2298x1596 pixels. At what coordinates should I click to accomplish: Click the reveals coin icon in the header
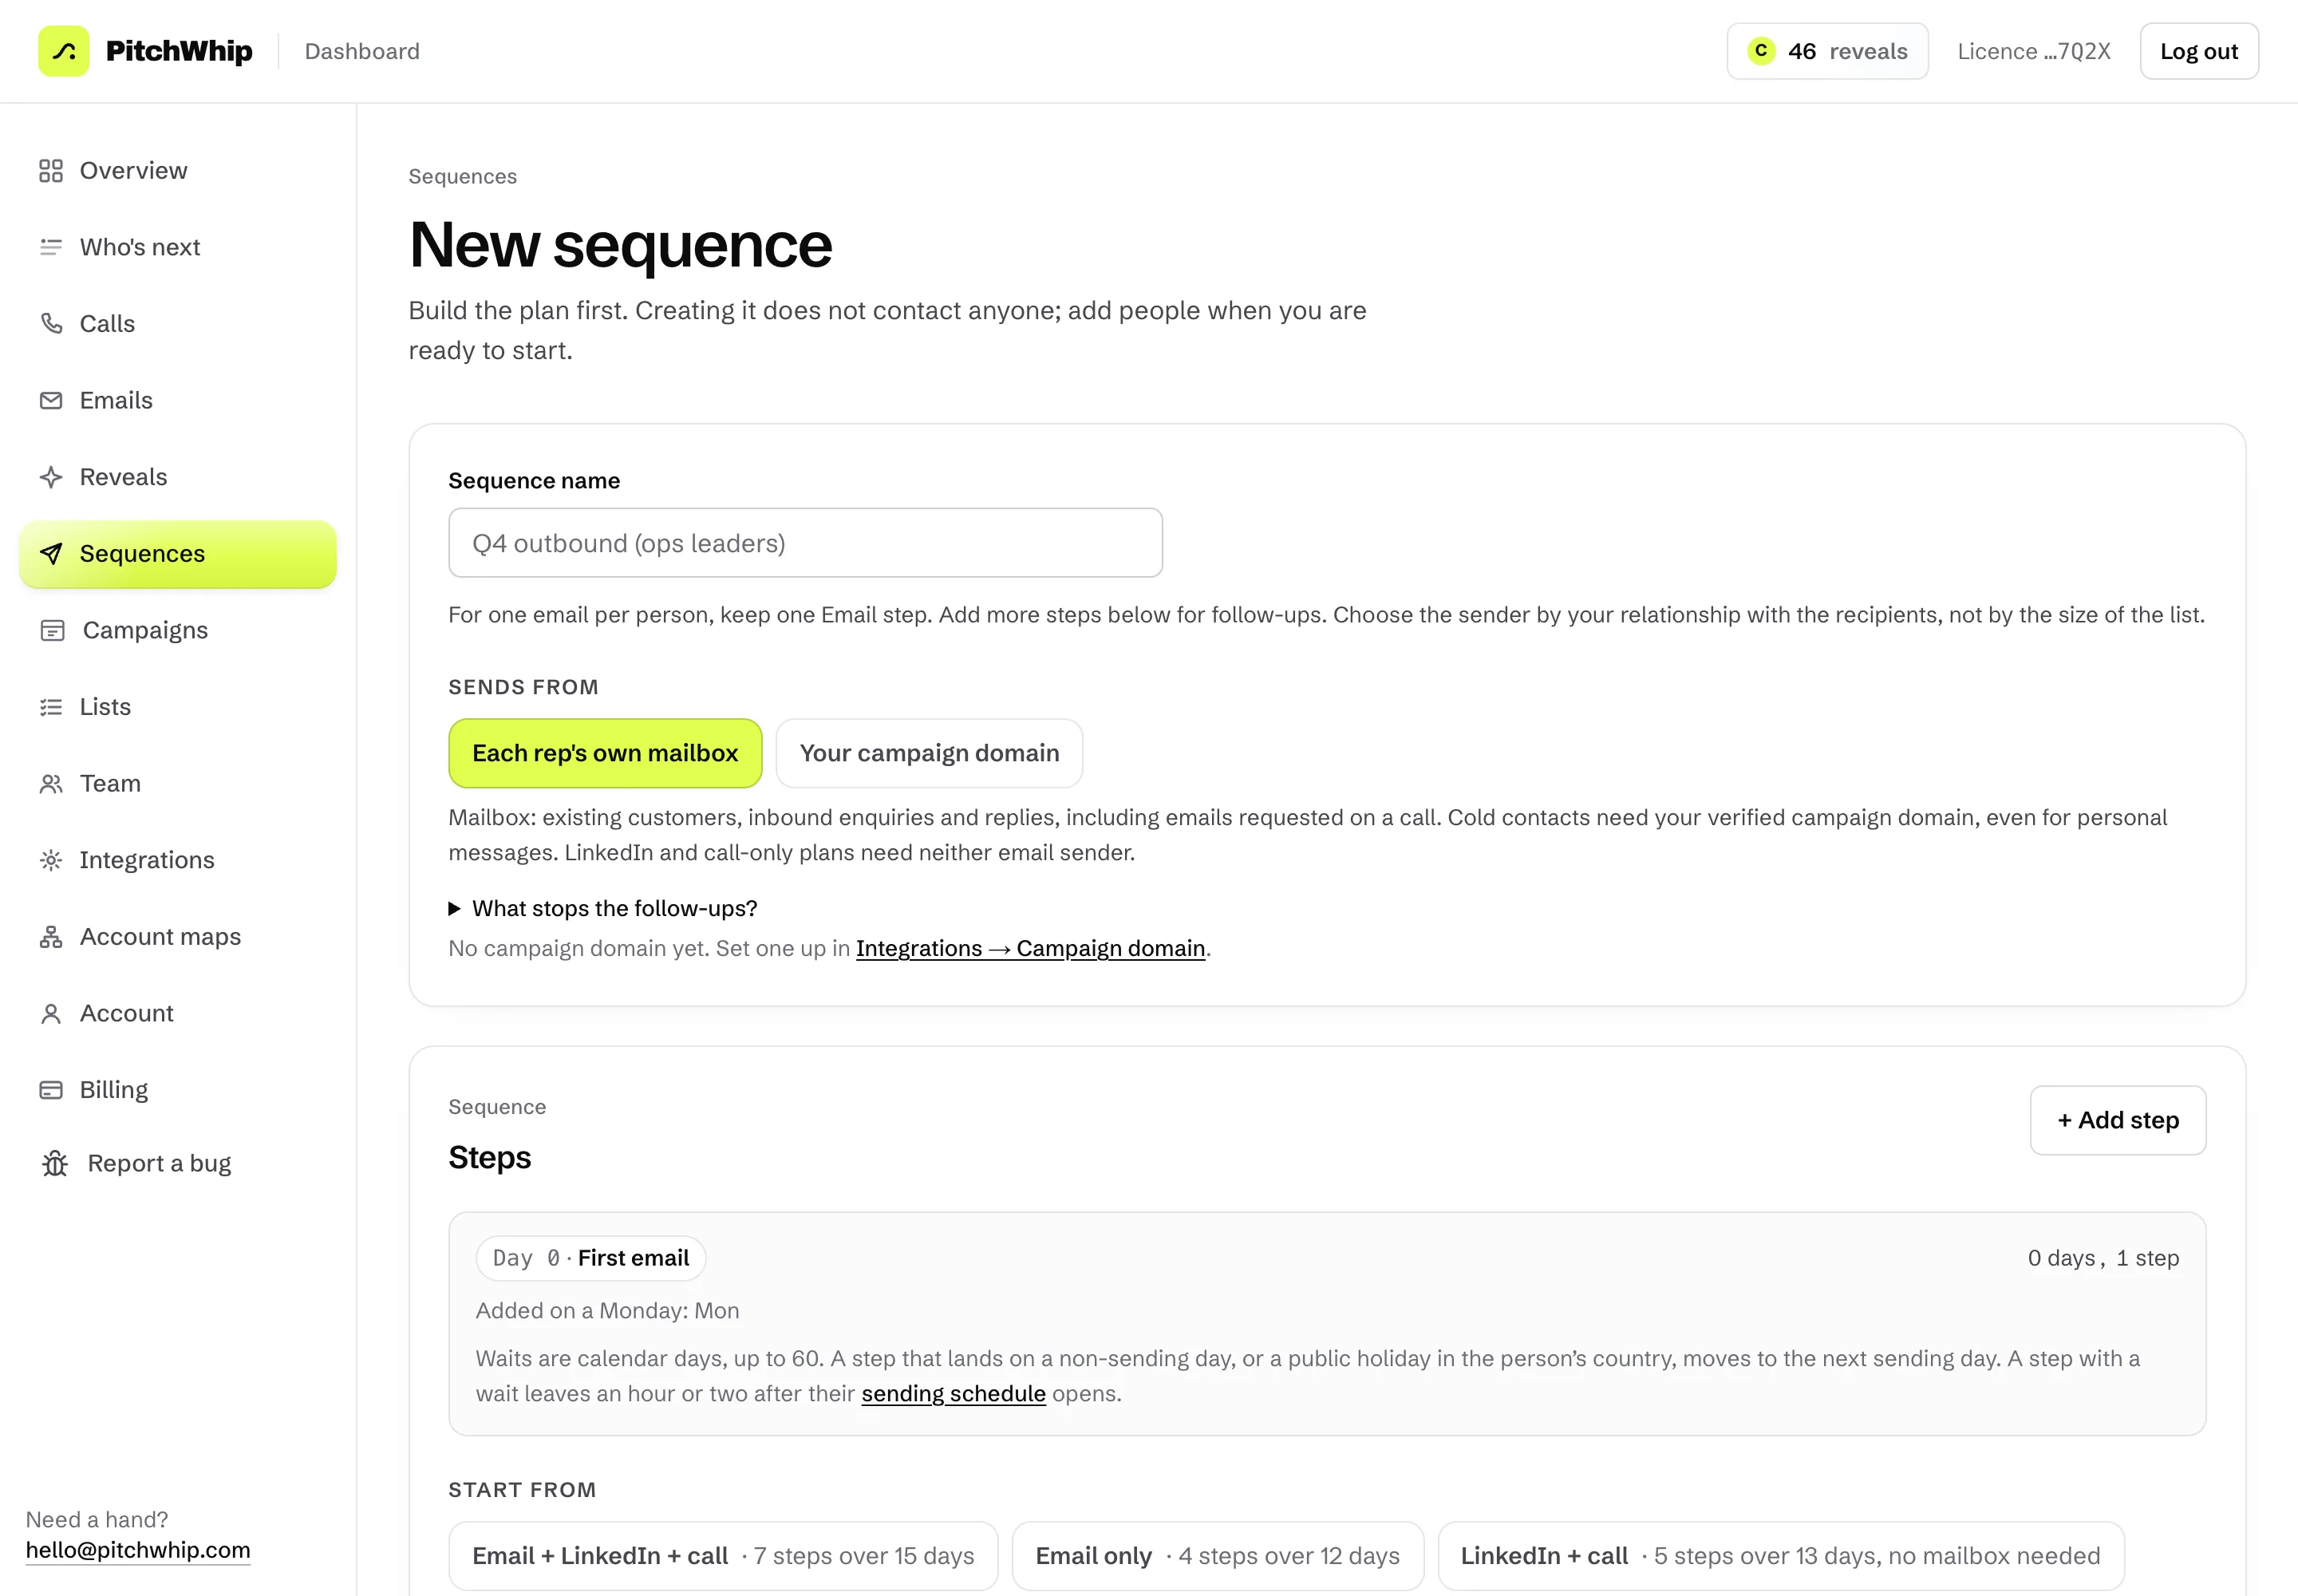1761,51
